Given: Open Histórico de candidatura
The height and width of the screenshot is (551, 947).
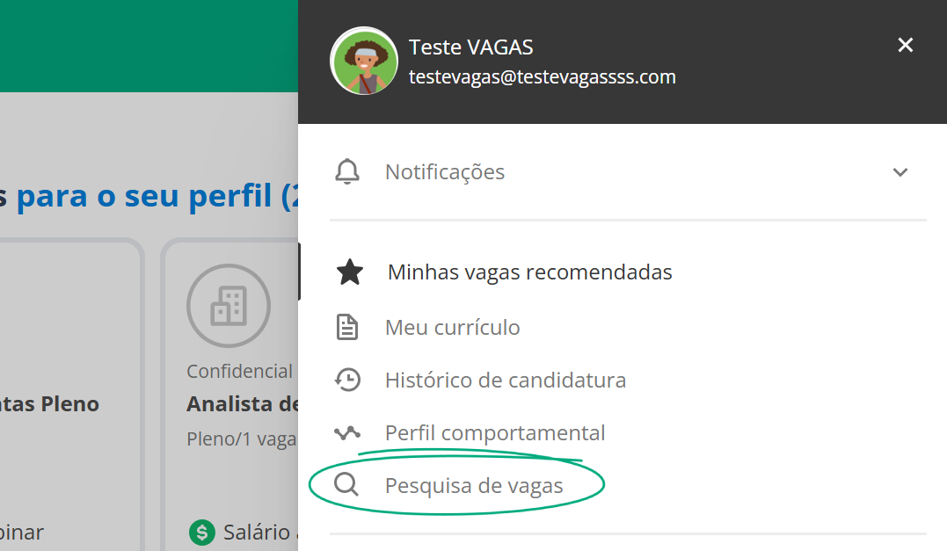Looking at the screenshot, I should 506,381.
